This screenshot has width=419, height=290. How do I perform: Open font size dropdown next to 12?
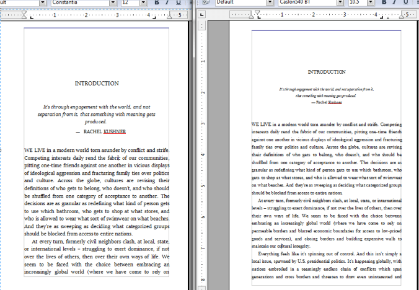click(x=143, y=2)
